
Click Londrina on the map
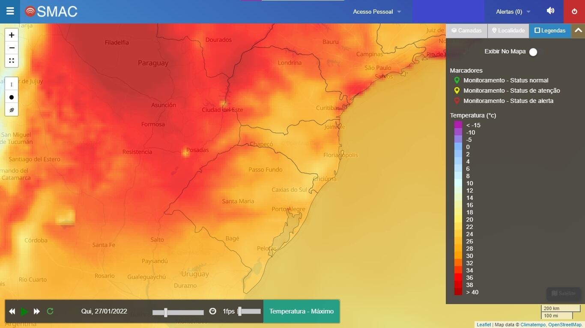click(290, 62)
